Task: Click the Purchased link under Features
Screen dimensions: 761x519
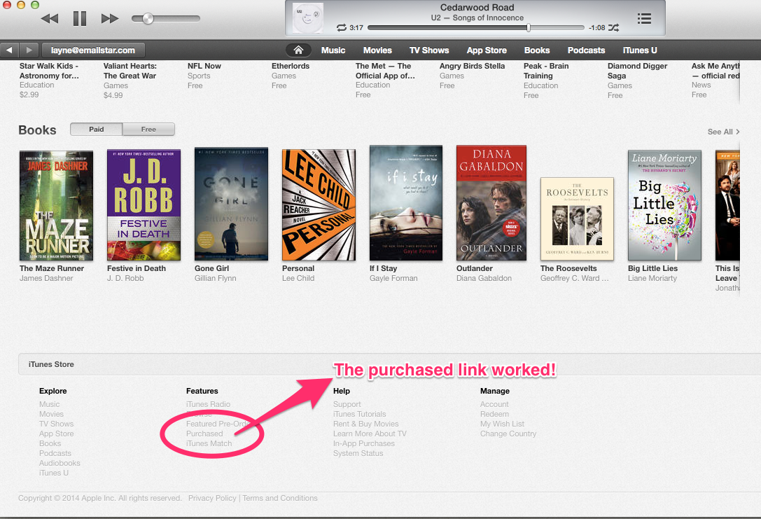Action: point(204,434)
